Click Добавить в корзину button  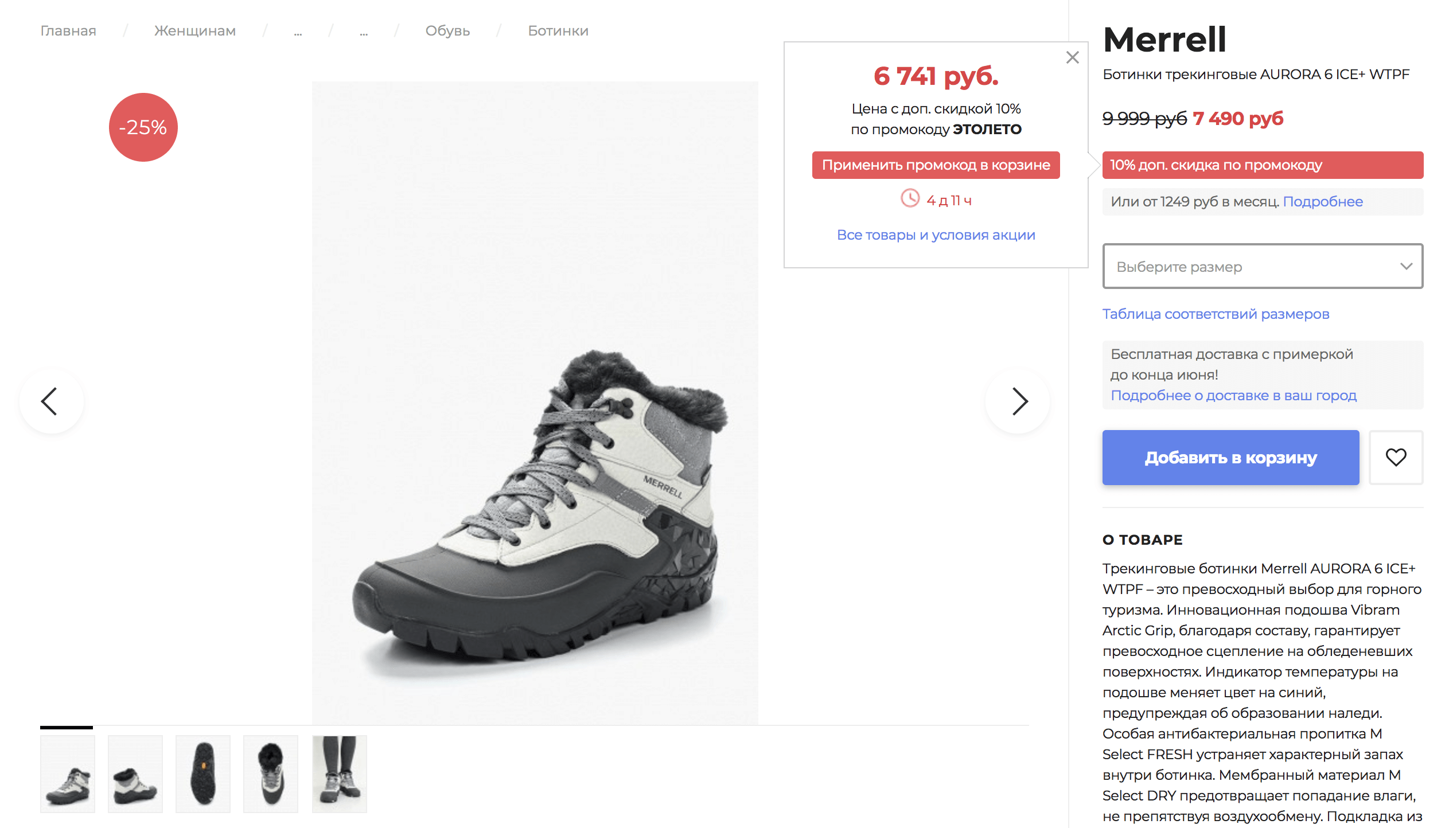pyautogui.click(x=1230, y=457)
